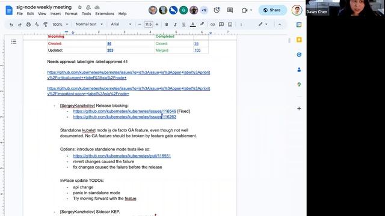Run spelling and grammar check
Image resolution: width=385 pixels, height=216 pixels.
click(37, 25)
